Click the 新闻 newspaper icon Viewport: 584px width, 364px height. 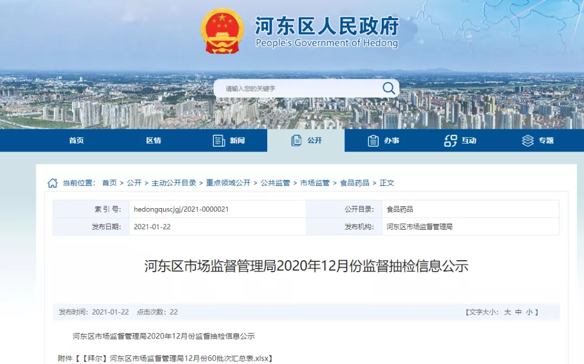click(219, 141)
